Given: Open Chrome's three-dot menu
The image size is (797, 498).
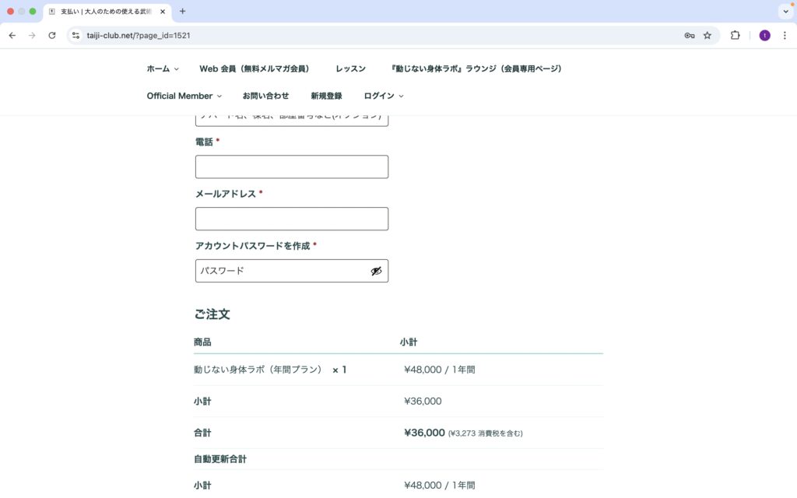Looking at the screenshot, I should click(785, 35).
